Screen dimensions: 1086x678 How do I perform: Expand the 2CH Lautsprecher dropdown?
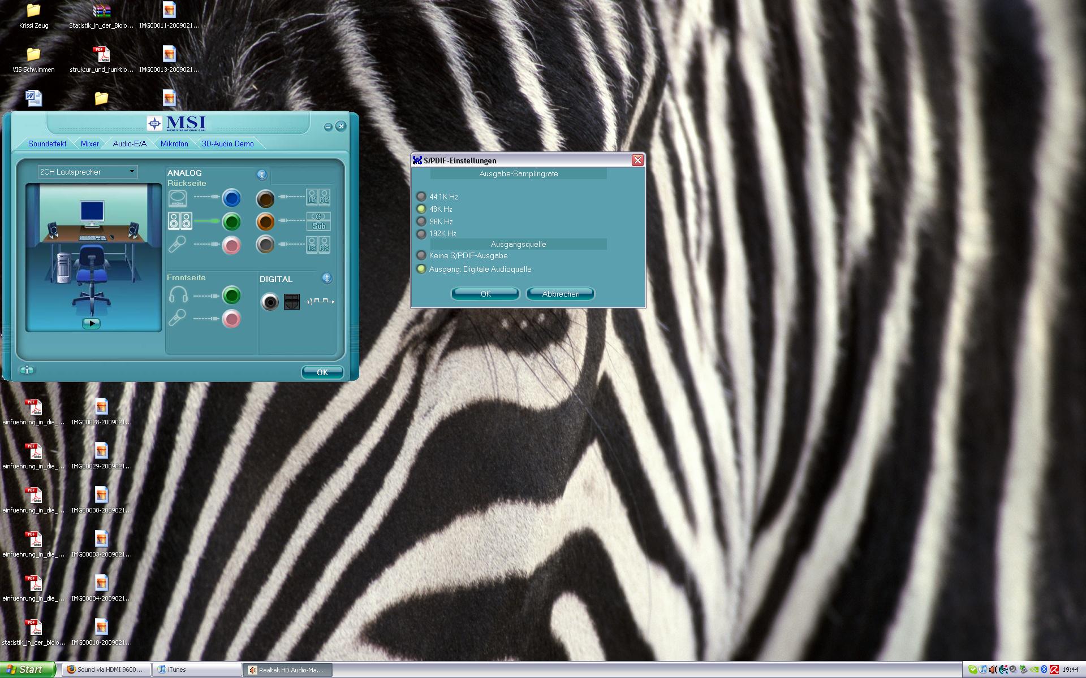click(x=132, y=172)
